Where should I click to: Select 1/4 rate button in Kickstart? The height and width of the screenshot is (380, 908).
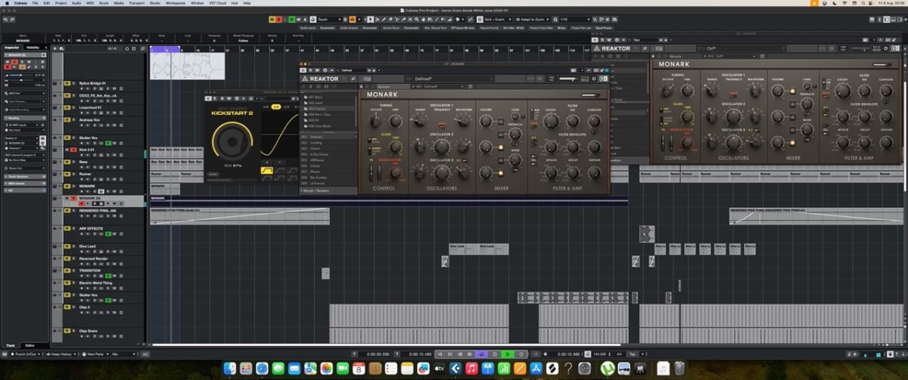click(x=276, y=107)
